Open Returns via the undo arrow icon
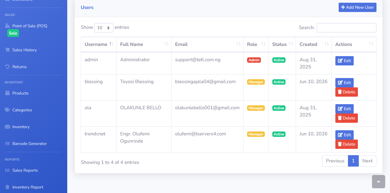390x193 pixels. (x=8, y=67)
